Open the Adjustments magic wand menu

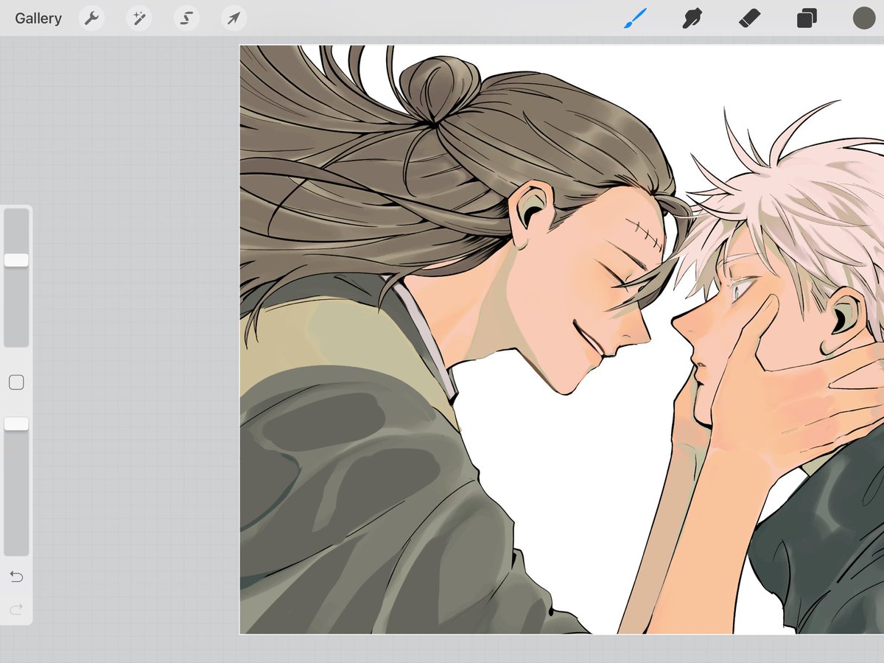tap(138, 18)
